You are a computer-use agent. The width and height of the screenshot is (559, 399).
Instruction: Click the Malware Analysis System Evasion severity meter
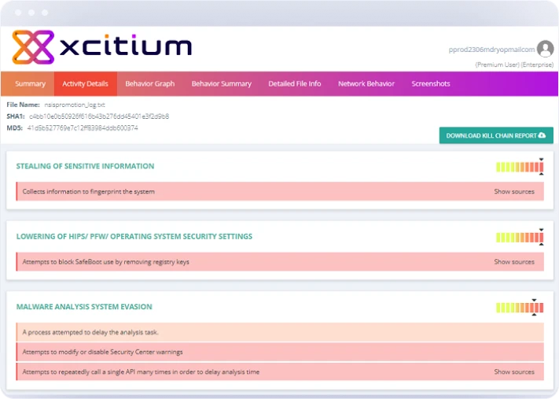pyautogui.click(x=519, y=308)
